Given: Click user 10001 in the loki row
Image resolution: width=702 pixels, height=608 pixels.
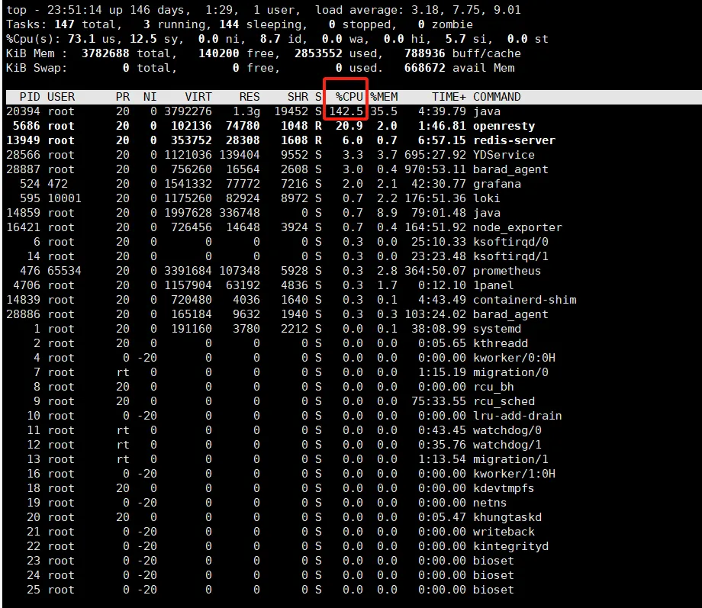Looking at the screenshot, I should pos(64,198).
